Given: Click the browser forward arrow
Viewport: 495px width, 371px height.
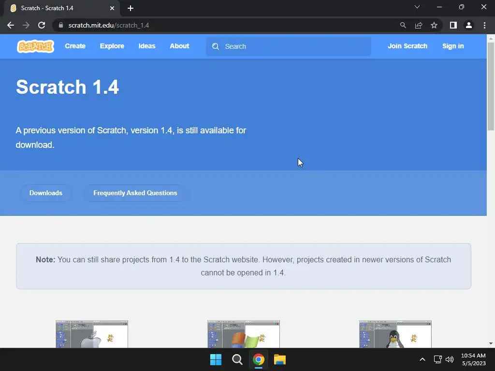Looking at the screenshot, I should pyautogui.click(x=26, y=25).
